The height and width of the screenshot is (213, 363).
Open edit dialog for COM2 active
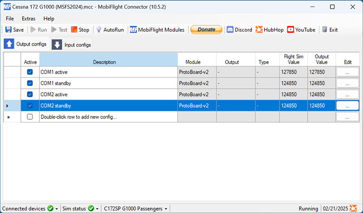pos(347,95)
